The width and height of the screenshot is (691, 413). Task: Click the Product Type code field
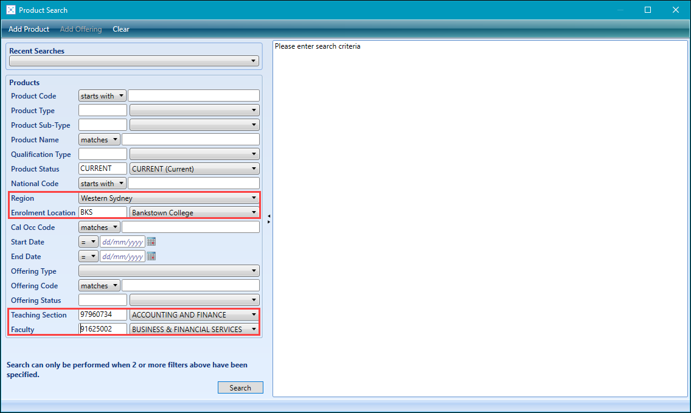point(103,110)
